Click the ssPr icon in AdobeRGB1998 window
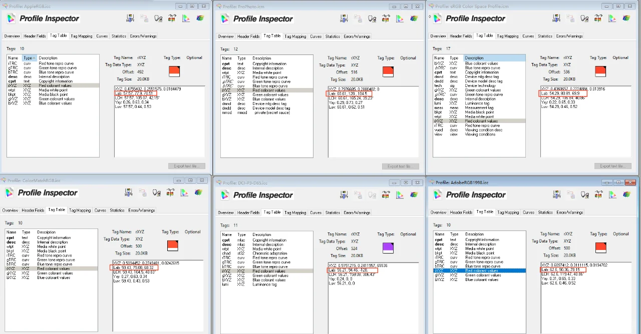This screenshot has height=334, width=641. 556,194
